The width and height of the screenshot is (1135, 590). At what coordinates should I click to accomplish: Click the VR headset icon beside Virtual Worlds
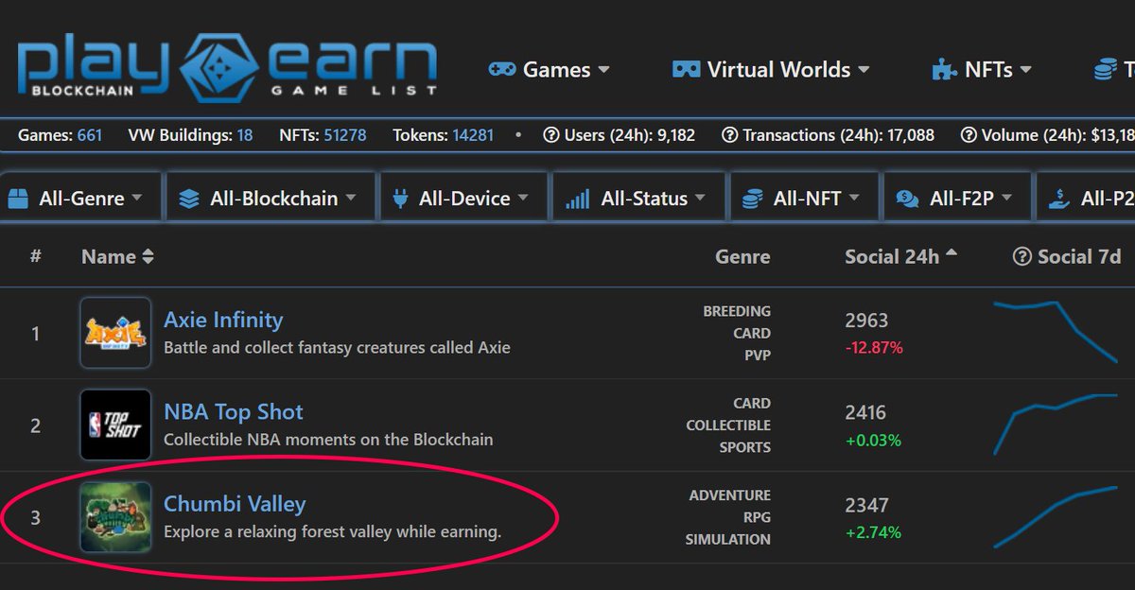coord(686,70)
